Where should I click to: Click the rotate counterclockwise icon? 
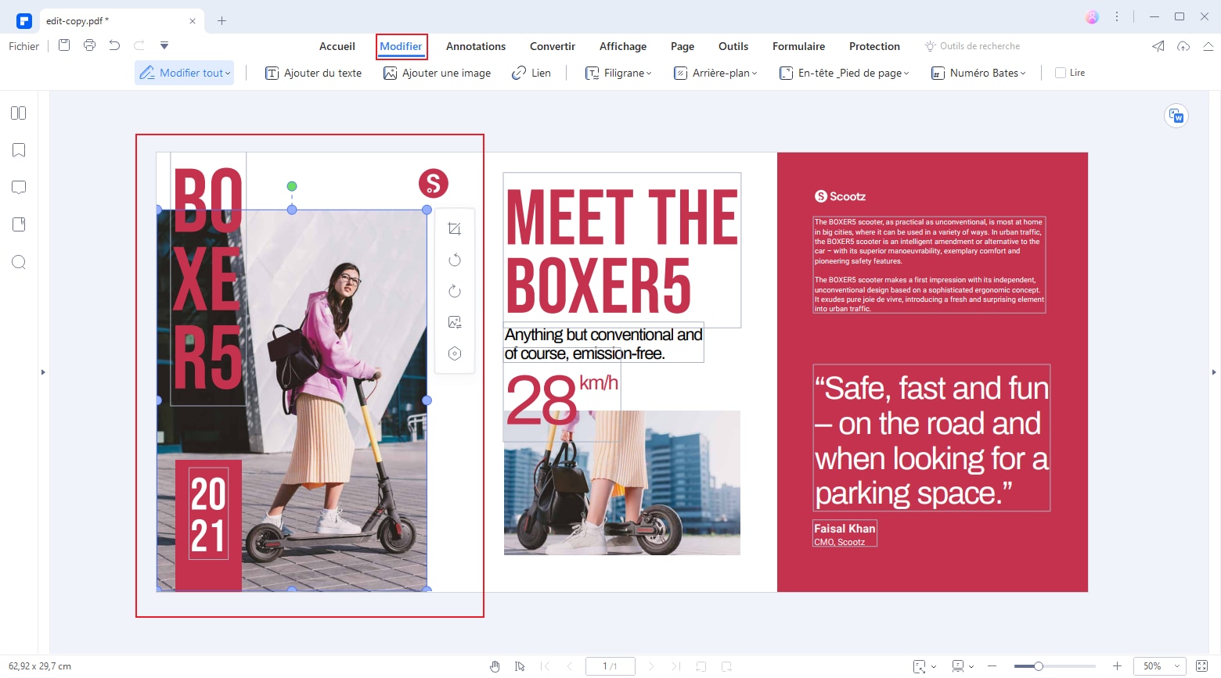(x=454, y=260)
